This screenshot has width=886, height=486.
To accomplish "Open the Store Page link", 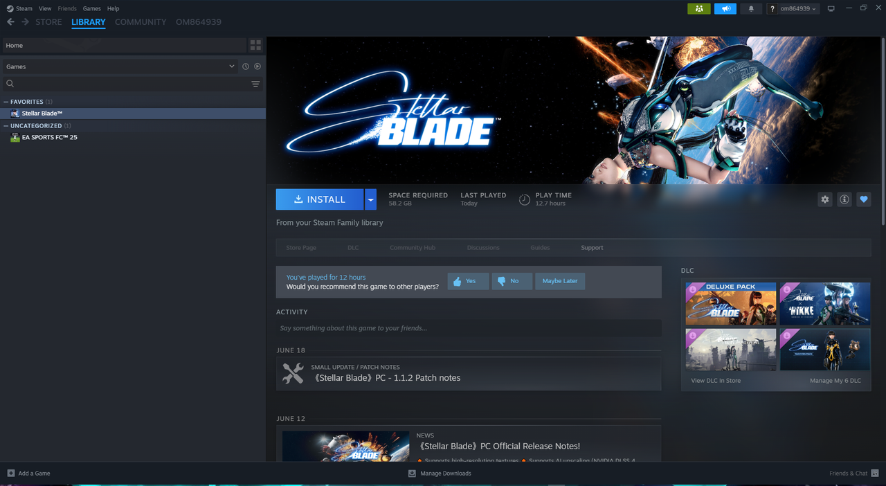I will click(301, 248).
